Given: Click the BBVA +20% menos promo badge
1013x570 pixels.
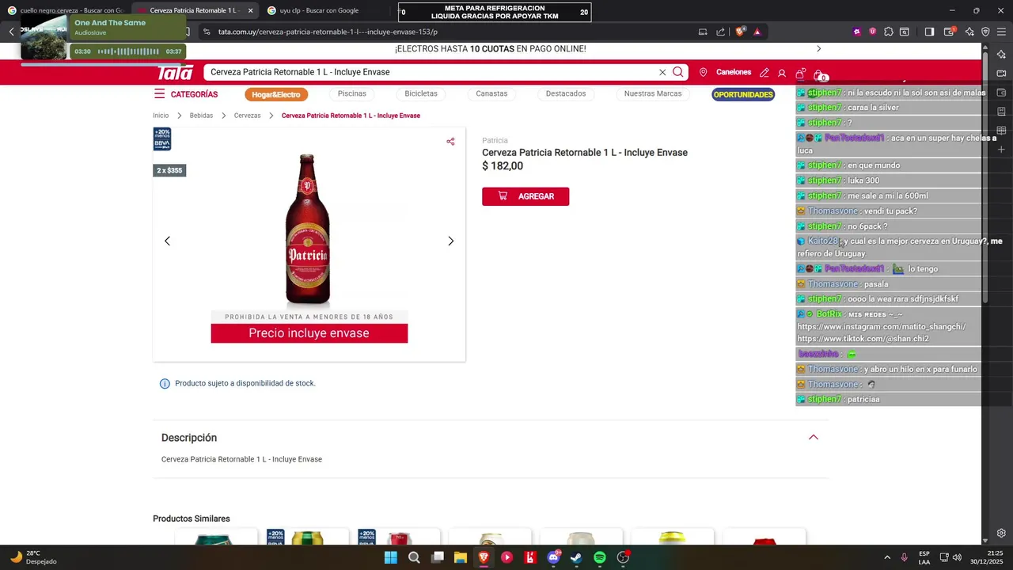Looking at the screenshot, I should 162,139.
